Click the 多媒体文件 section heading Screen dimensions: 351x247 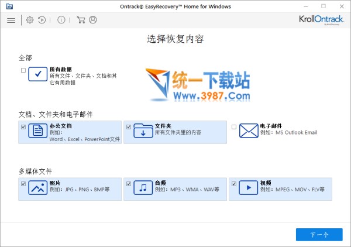[x=35, y=171]
